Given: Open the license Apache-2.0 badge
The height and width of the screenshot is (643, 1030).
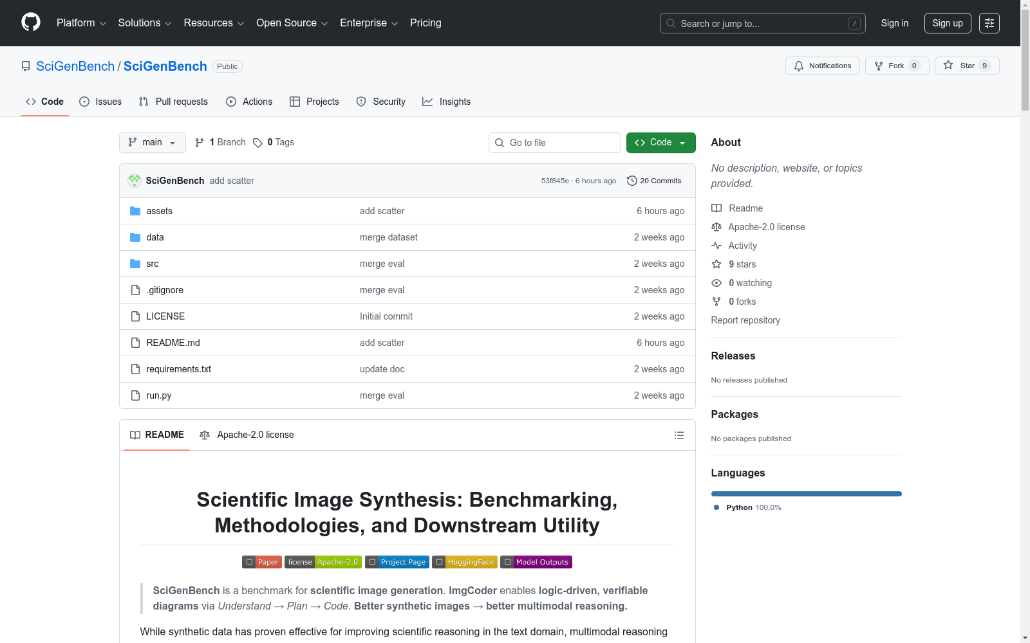Looking at the screenshot, I should [x=323, y=562].
